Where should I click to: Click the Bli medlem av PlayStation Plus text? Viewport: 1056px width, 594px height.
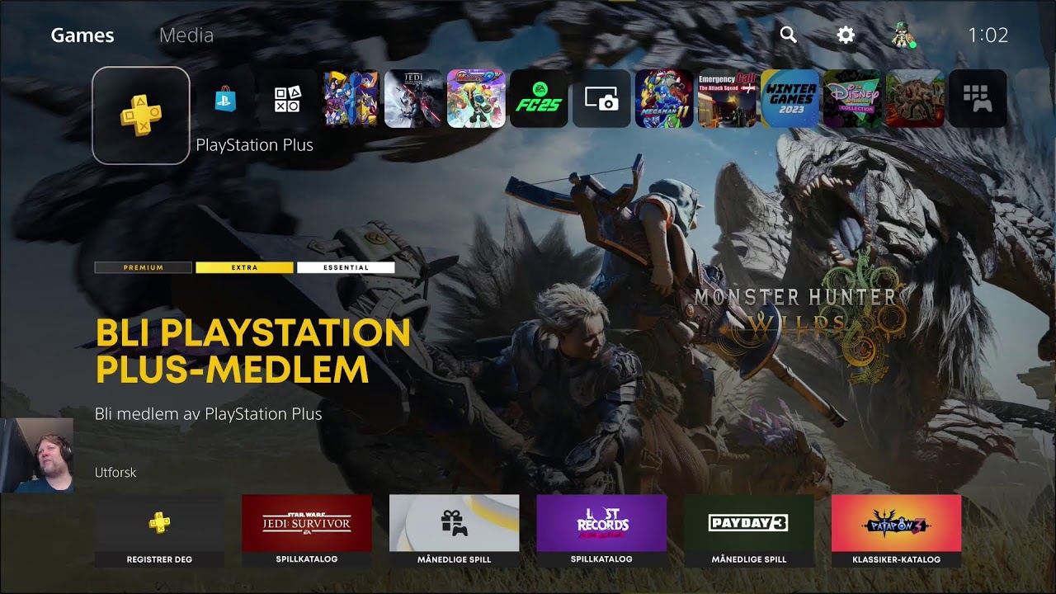(x=208, y=414)
